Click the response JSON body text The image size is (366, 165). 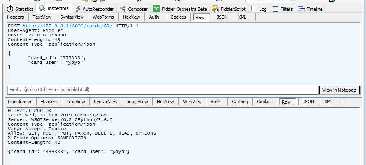[69, 152]
